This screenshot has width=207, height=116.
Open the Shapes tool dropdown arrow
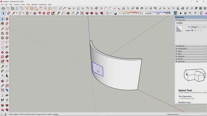[x=30, y=13]
